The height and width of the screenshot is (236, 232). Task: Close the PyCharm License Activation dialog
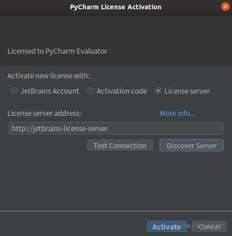coord(226,6)
